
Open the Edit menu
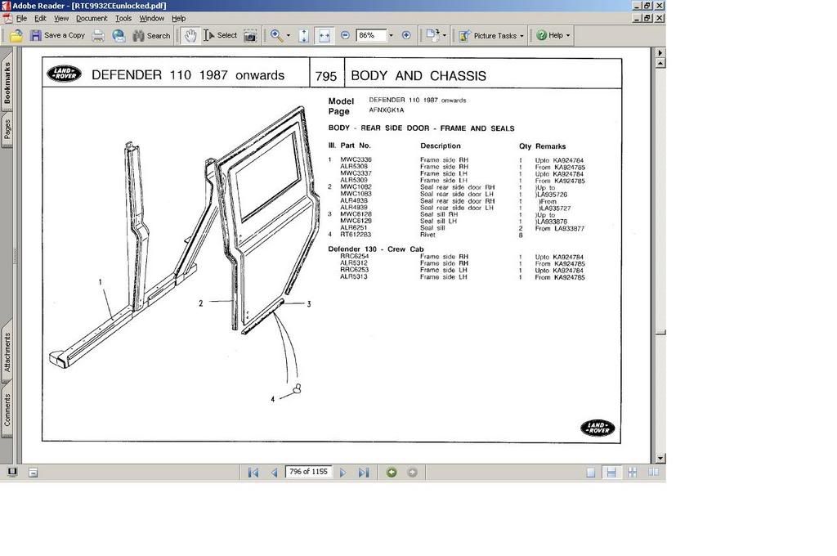click(x=40, y=18)
